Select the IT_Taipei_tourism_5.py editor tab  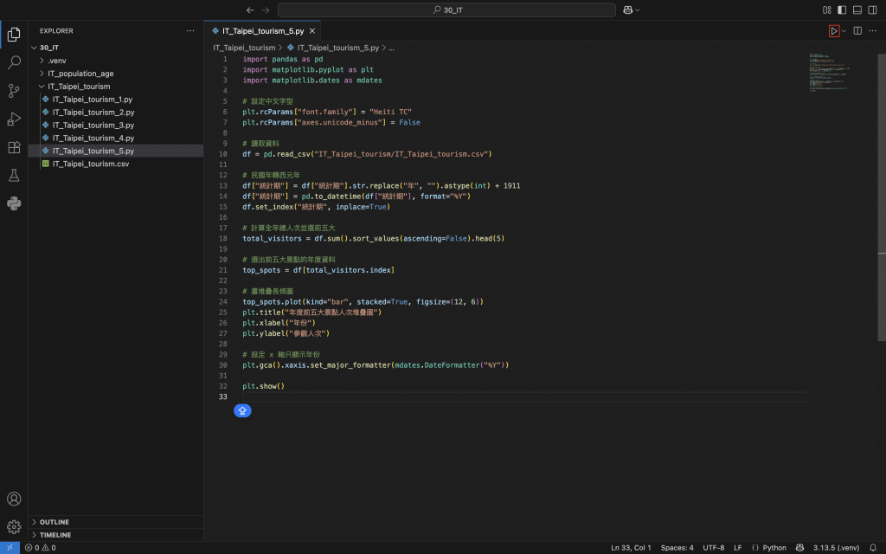(262, 30)
